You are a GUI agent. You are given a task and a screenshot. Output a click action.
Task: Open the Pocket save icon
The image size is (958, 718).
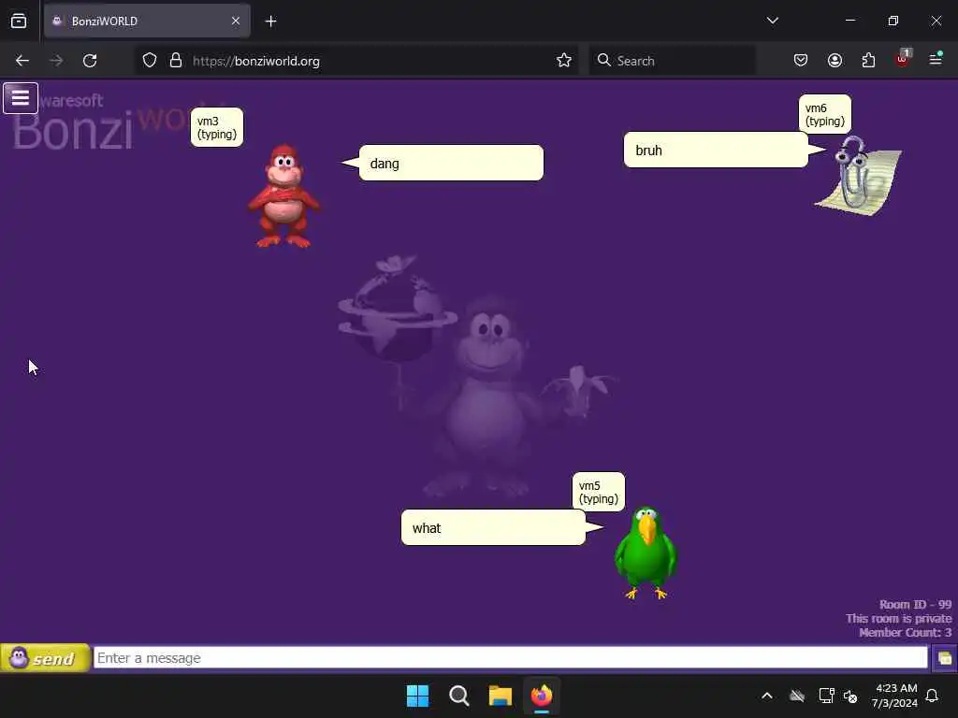(801, 61)
